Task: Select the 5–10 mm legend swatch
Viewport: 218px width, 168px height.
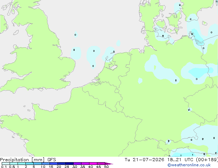Action: [37, 164]
